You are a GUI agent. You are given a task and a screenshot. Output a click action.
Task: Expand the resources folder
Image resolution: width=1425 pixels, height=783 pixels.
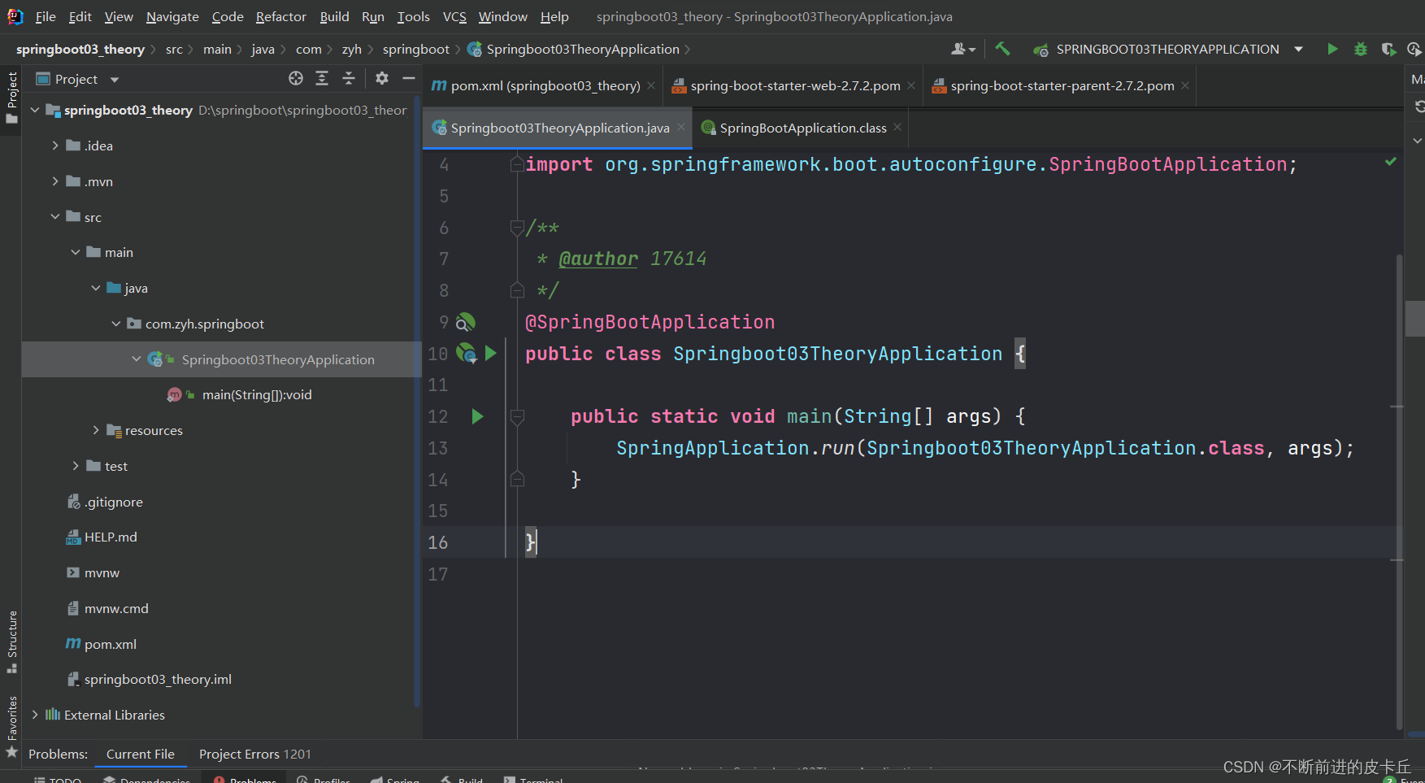pos(96,430)
